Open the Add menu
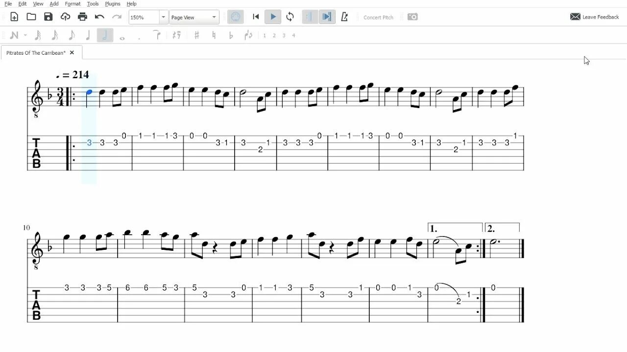The image size is (627, 352). click(54, 4)
